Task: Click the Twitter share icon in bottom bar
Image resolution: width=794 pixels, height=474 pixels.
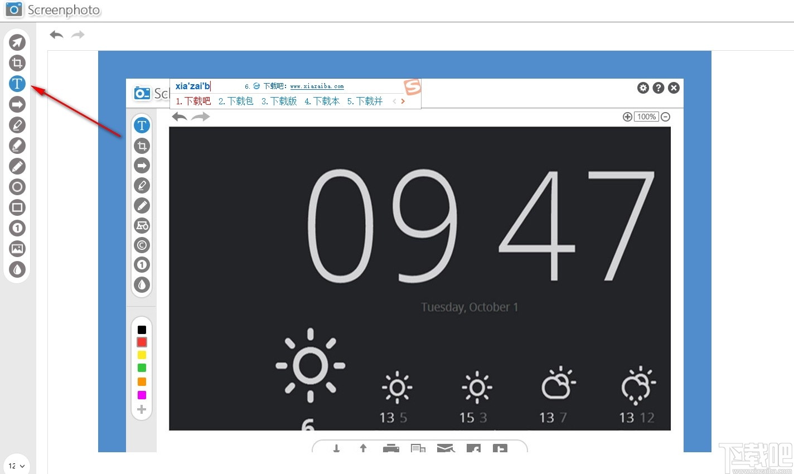Action: 500,448
